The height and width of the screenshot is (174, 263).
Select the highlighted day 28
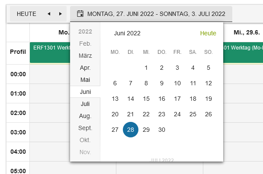131,130
